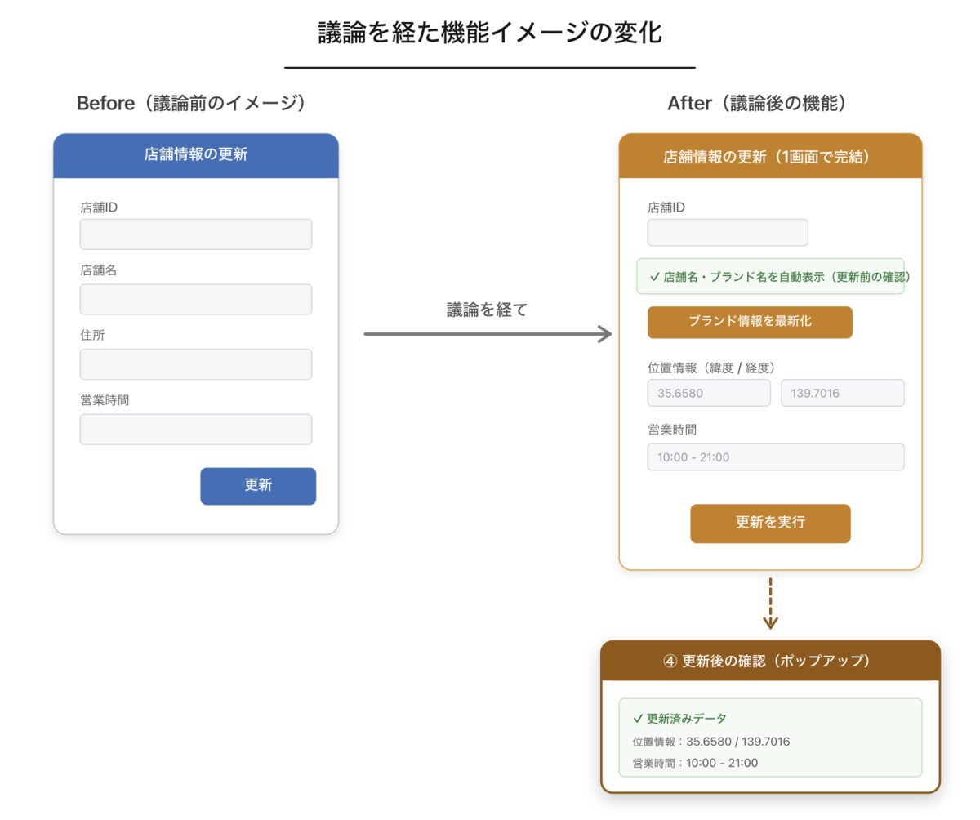
Task: Click the 議論を経て label
Action: point(488,310)
